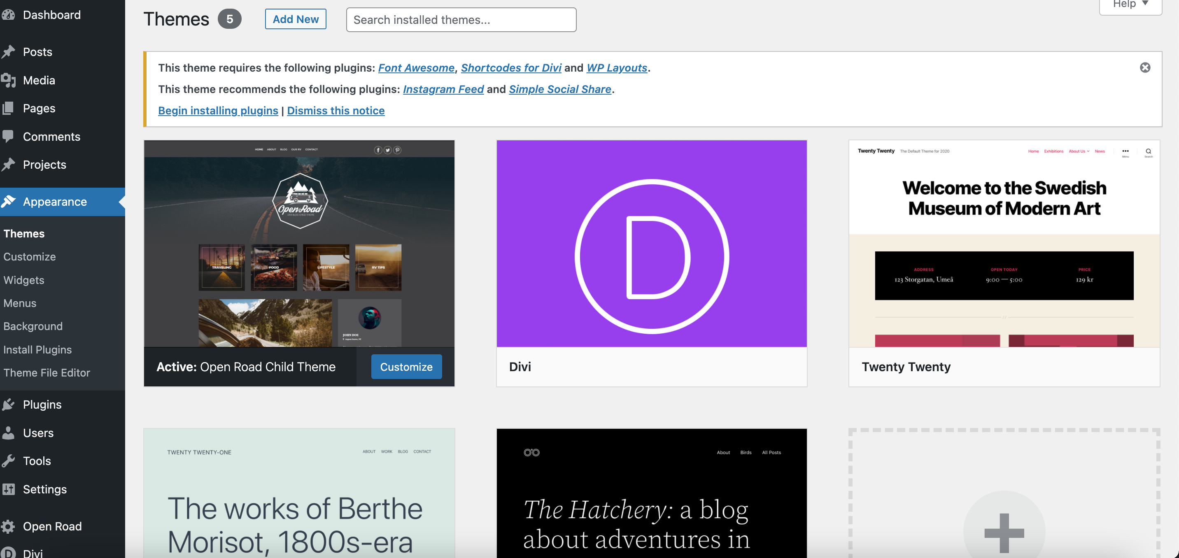Image resolution: width=1179 pixels, height=558 pixels.
Task: Click the Twenty Twenty theme name label
Action: [906, 367]
